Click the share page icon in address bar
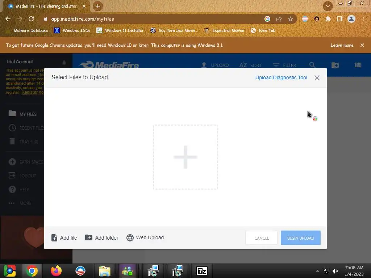This screenshot has height=278, width=371. (x=279, y=19)
